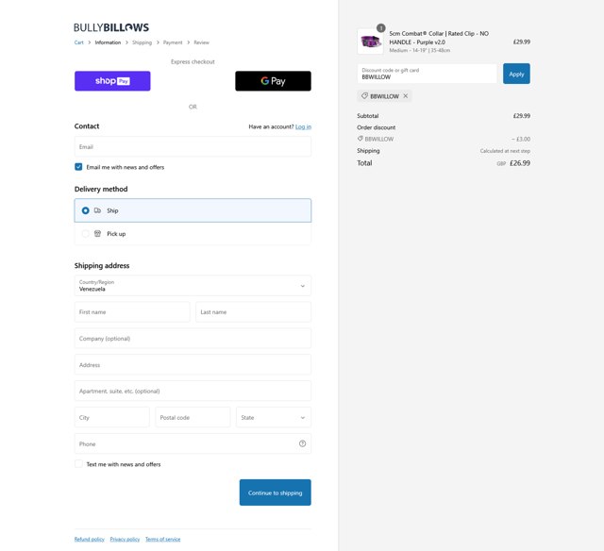Click the Pick up store icon
Screen dimensions: 604x551
click(97, 233)
